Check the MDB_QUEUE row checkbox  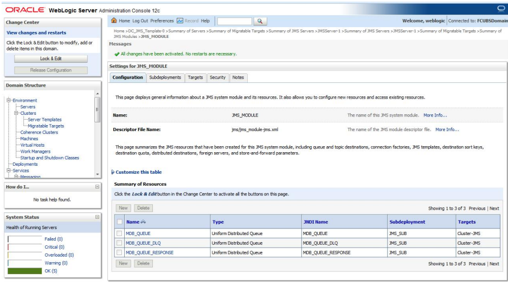120,233
